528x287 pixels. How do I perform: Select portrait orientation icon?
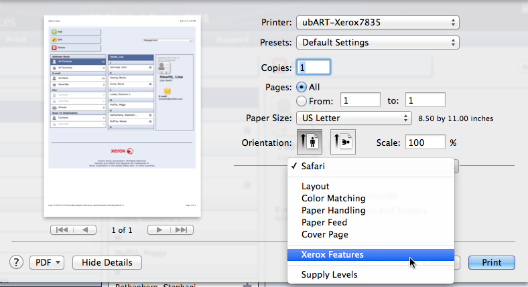click(x=309, y=142)
